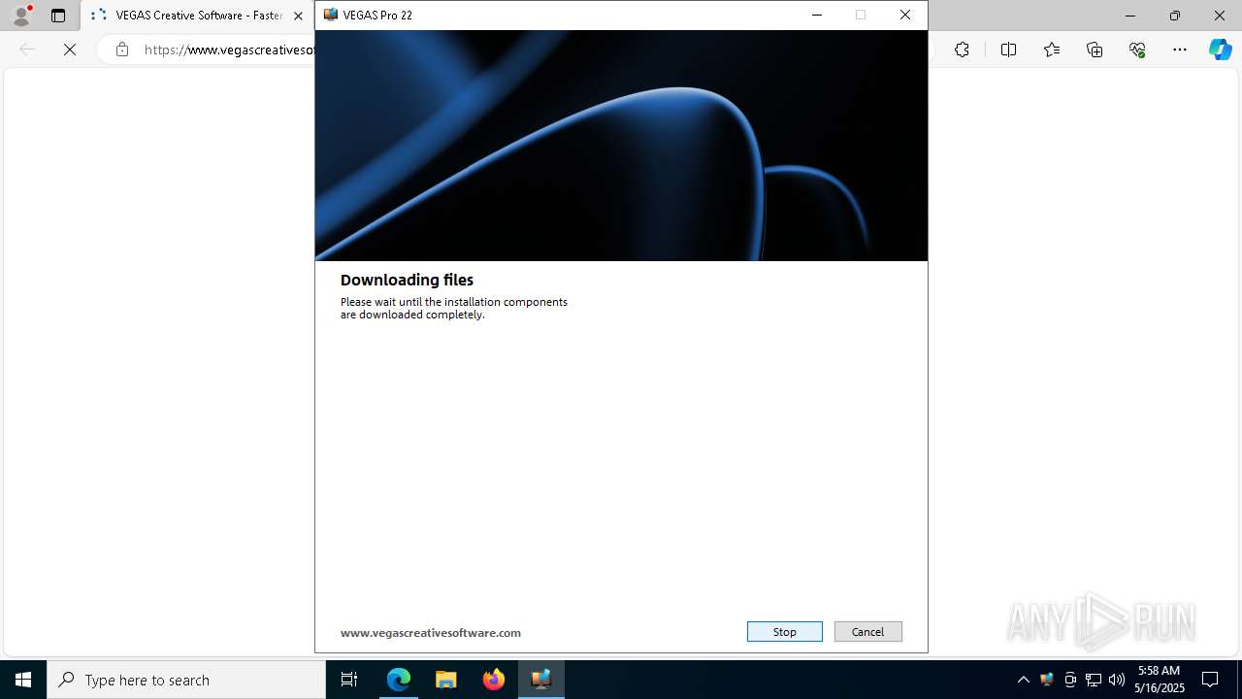Select the VEGAS installer taskbar icon
This screenshot has width=1242, height=699.
(540, 680)
